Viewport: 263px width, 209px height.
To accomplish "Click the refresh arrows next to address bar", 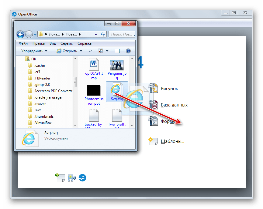I will tap(103, 34).
